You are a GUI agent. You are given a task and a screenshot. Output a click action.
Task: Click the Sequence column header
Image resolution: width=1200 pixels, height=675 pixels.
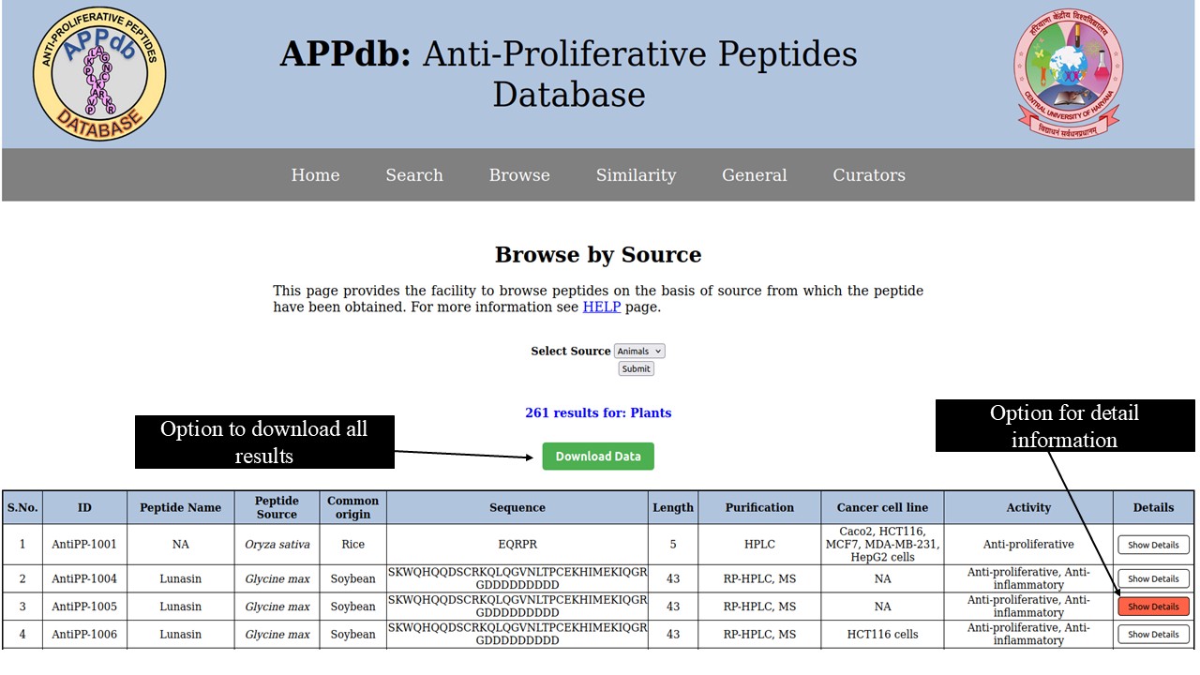(x=517, y=507)
